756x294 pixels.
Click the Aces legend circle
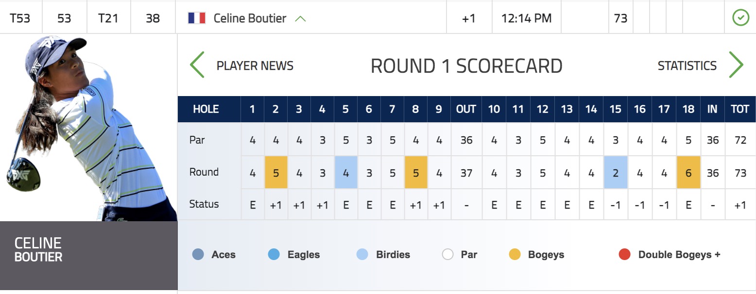(198, 254)
